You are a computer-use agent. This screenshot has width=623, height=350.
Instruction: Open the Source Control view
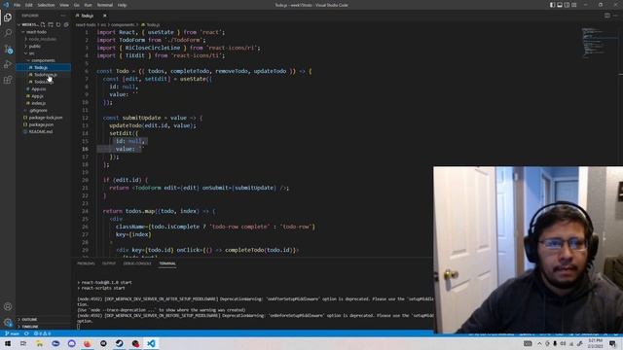[8, 49]
